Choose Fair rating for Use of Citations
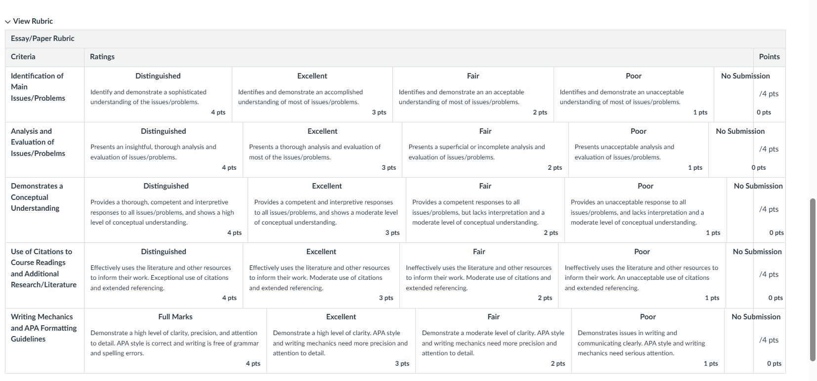The height and width of the screenshot is (381, 817). tap(479, 275)
